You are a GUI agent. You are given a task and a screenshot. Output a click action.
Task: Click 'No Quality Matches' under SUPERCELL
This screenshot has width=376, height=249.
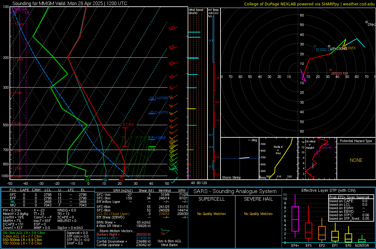(x=212, y=214)
